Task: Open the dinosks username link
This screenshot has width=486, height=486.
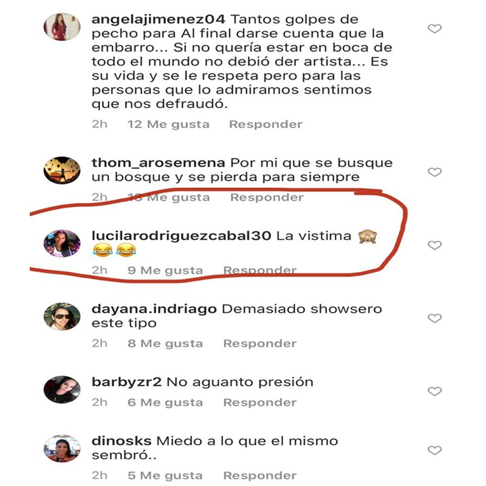Action: [x=122, y=441]
